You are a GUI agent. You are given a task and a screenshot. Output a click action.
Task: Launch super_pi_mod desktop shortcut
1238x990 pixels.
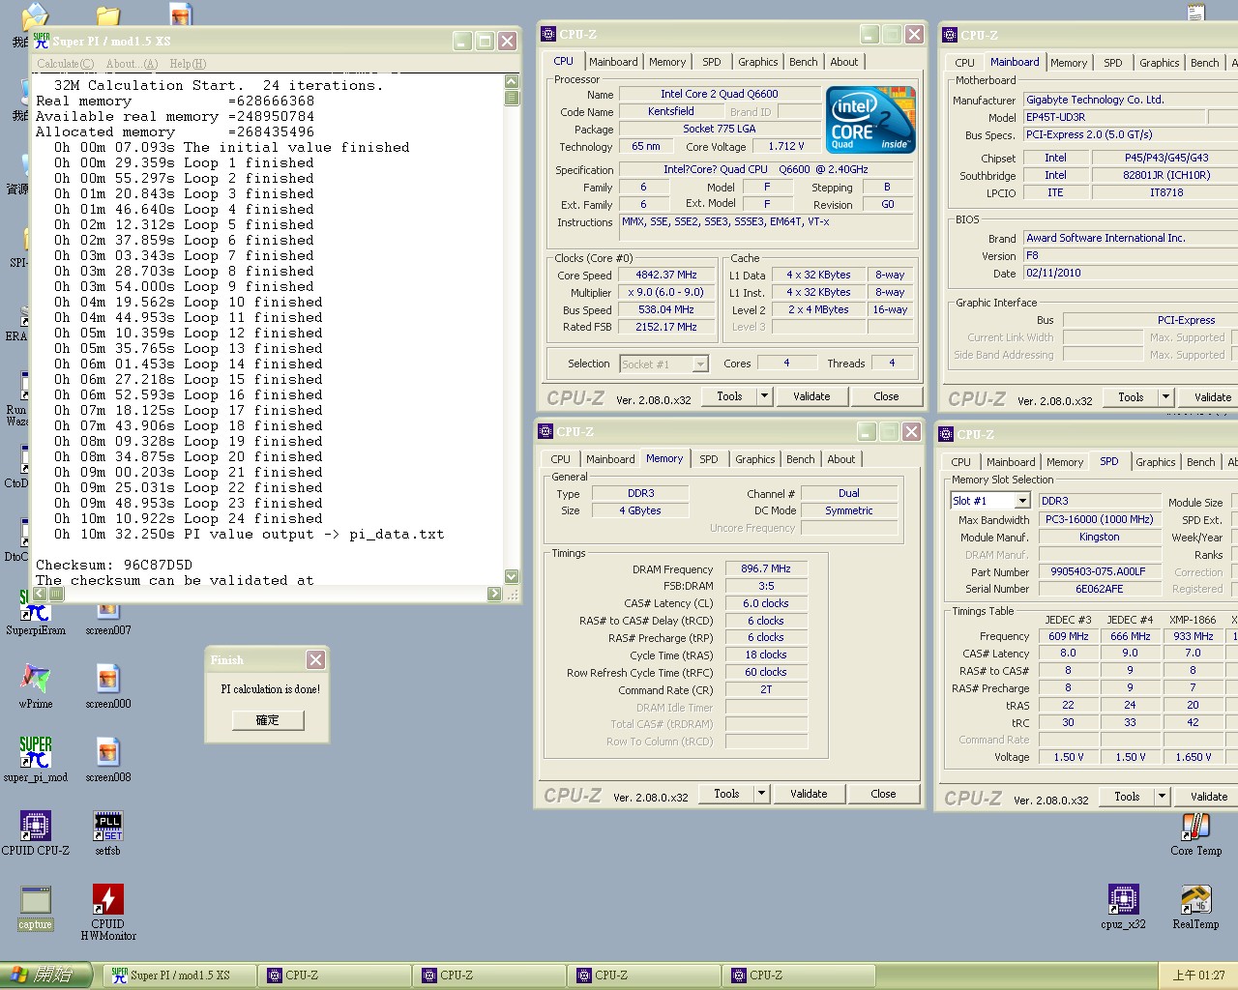(36, 759)
